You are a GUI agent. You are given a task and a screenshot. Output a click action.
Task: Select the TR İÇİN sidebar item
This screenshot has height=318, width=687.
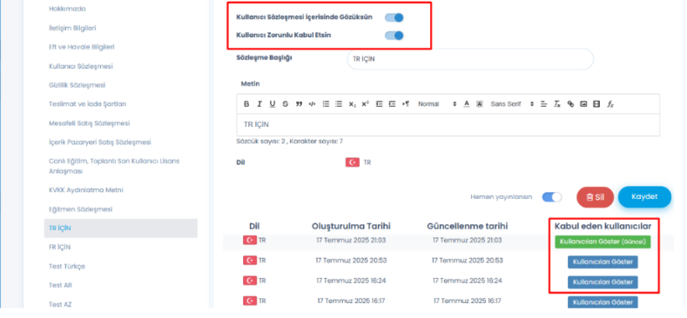point(121,229)
